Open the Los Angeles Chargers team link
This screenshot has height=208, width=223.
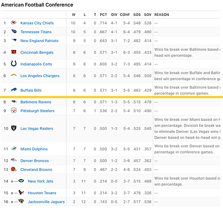40,76
